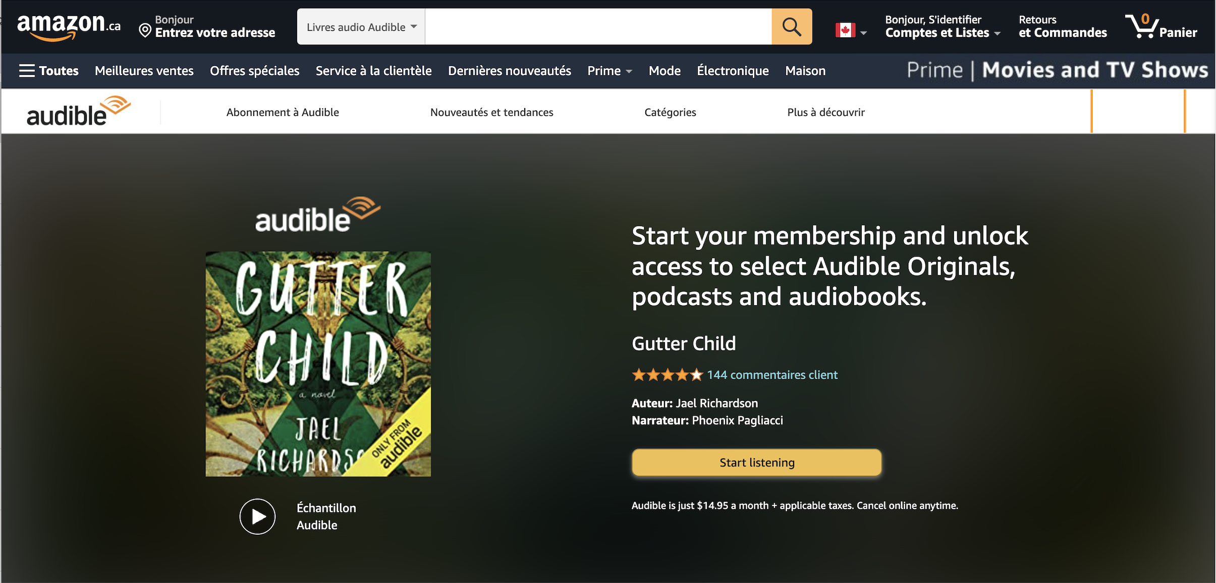
Task: Play the Échantillon Audible sample
Action: [x=257, y=516]
